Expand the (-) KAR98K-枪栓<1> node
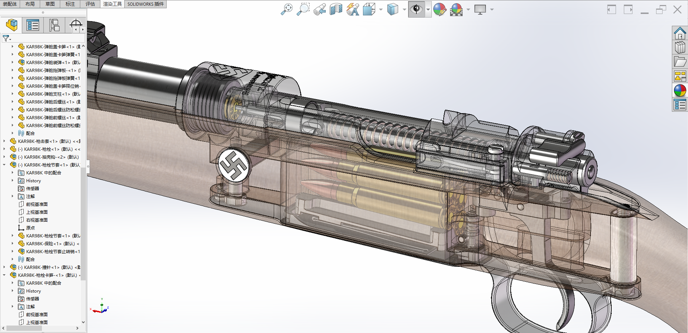Screen dimensions: 688x333 4,149
